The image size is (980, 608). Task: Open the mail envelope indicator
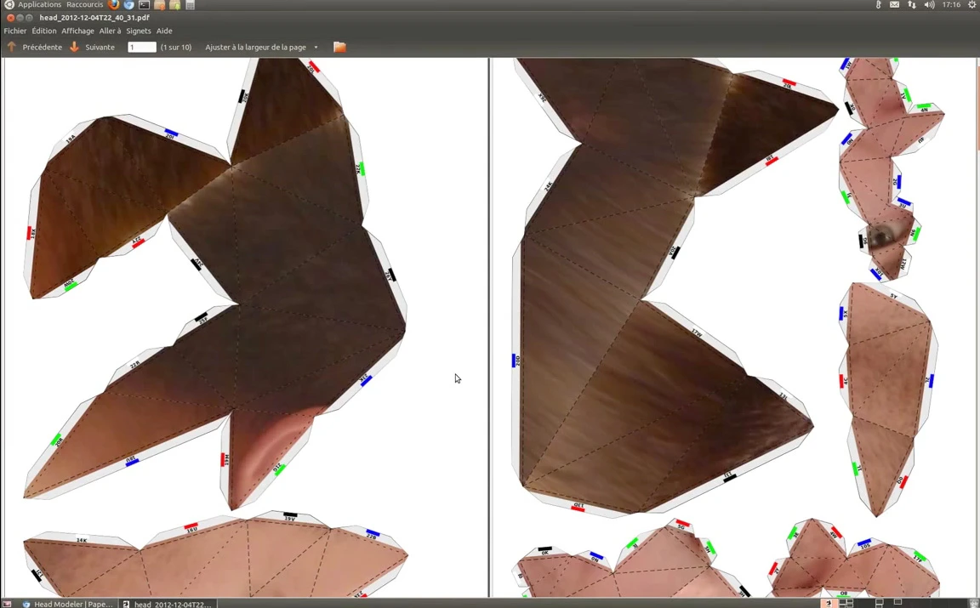(894, 4)
